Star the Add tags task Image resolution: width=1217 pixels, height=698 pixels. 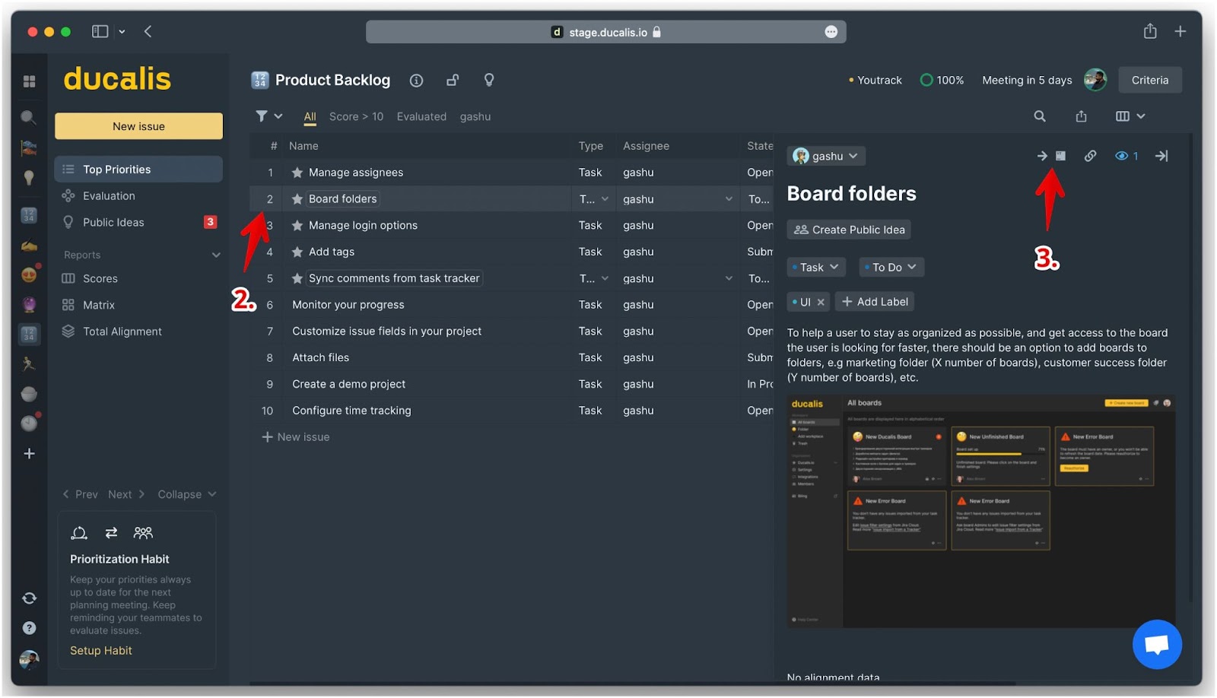[x=296, y=252]
